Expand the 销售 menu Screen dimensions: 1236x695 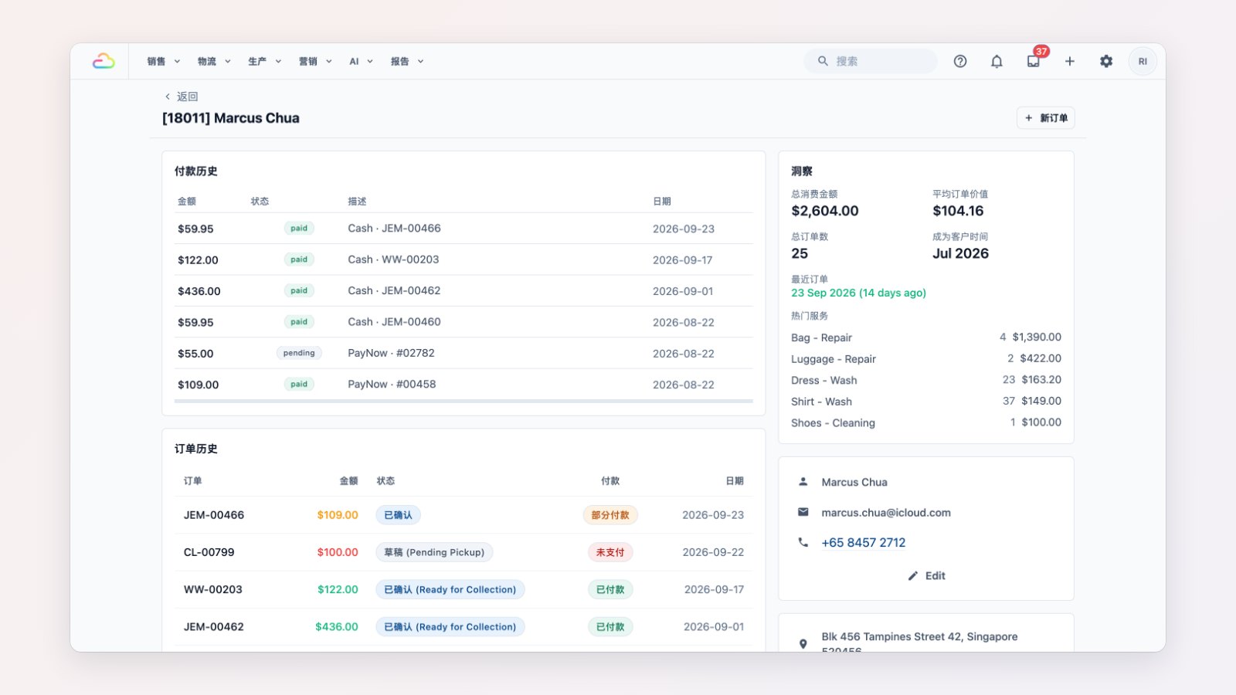(x=164, y=61)
